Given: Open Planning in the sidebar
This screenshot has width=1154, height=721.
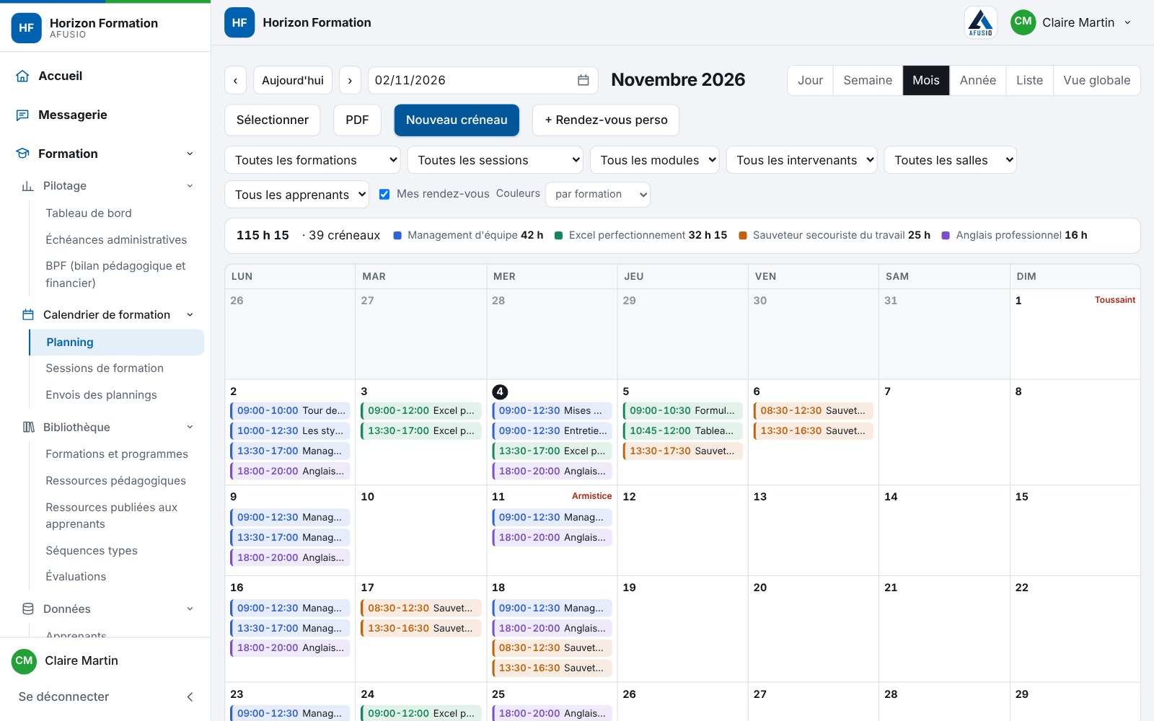Looking at the screenshot, I should [116, 342].
